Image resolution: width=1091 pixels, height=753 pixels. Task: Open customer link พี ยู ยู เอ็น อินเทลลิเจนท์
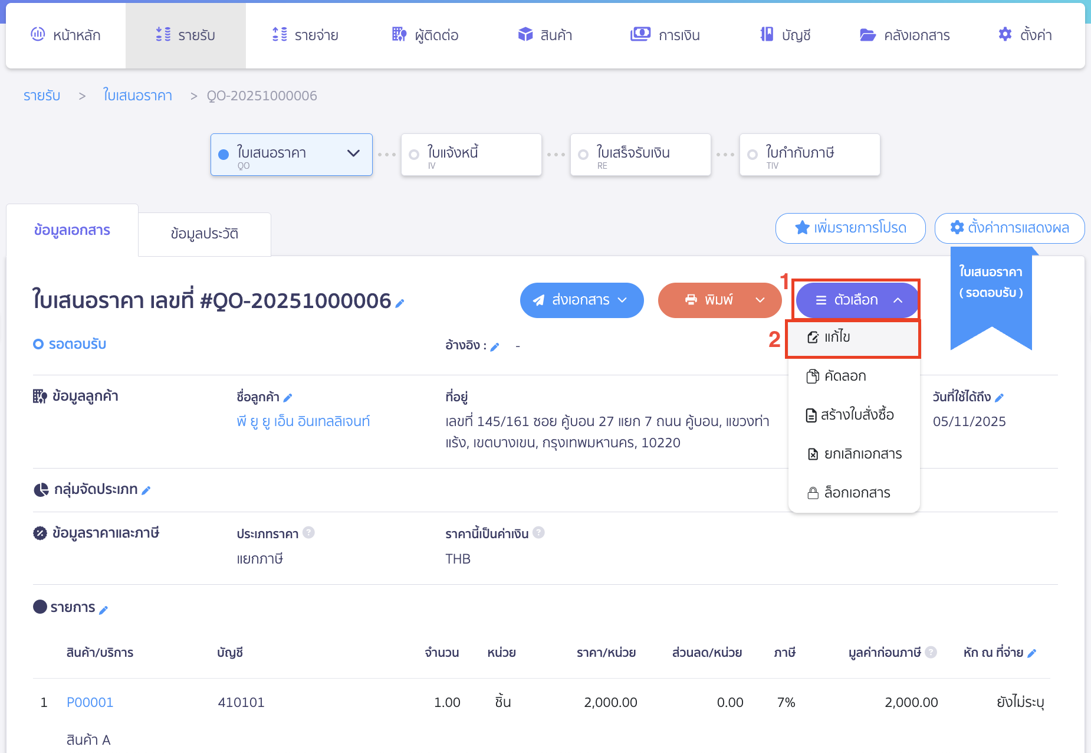click(x=303, y=421)
